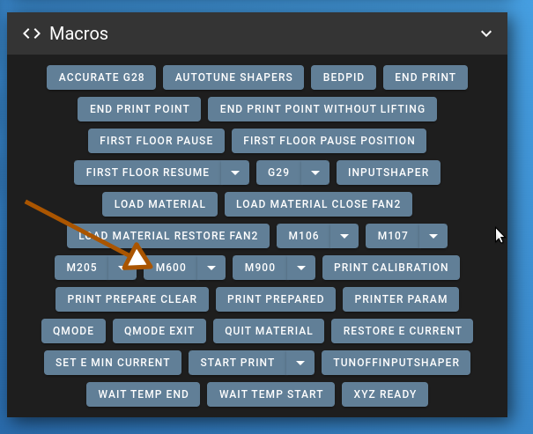This screenshot has width=533, height=434.
Task: Activate the QMODE macro
Action: click(73, 331)
